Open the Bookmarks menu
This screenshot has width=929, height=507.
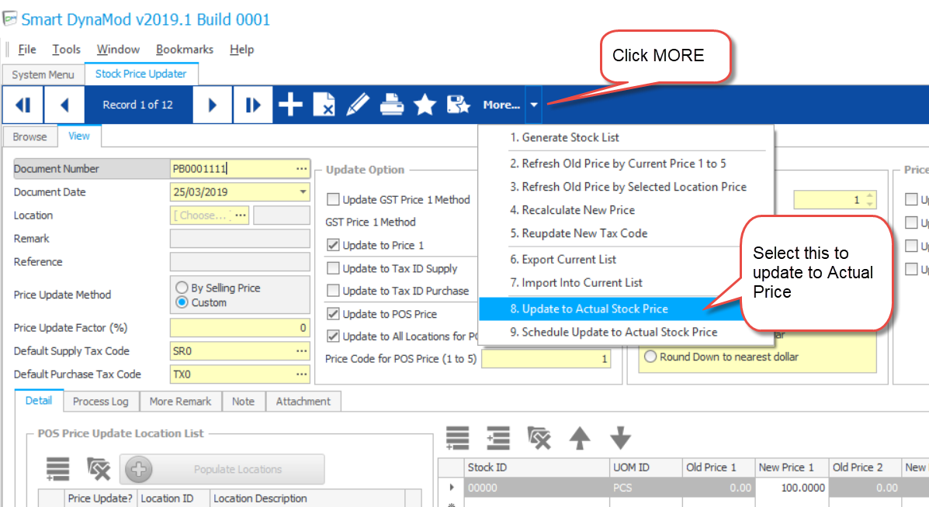pos(184,49)
